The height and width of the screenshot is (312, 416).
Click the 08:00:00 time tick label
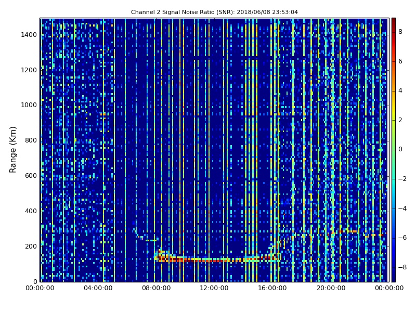(x=157, y=288)
